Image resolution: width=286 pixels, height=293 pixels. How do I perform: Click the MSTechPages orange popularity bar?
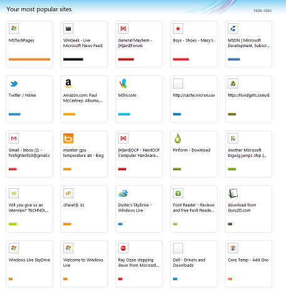pos(29,60)
